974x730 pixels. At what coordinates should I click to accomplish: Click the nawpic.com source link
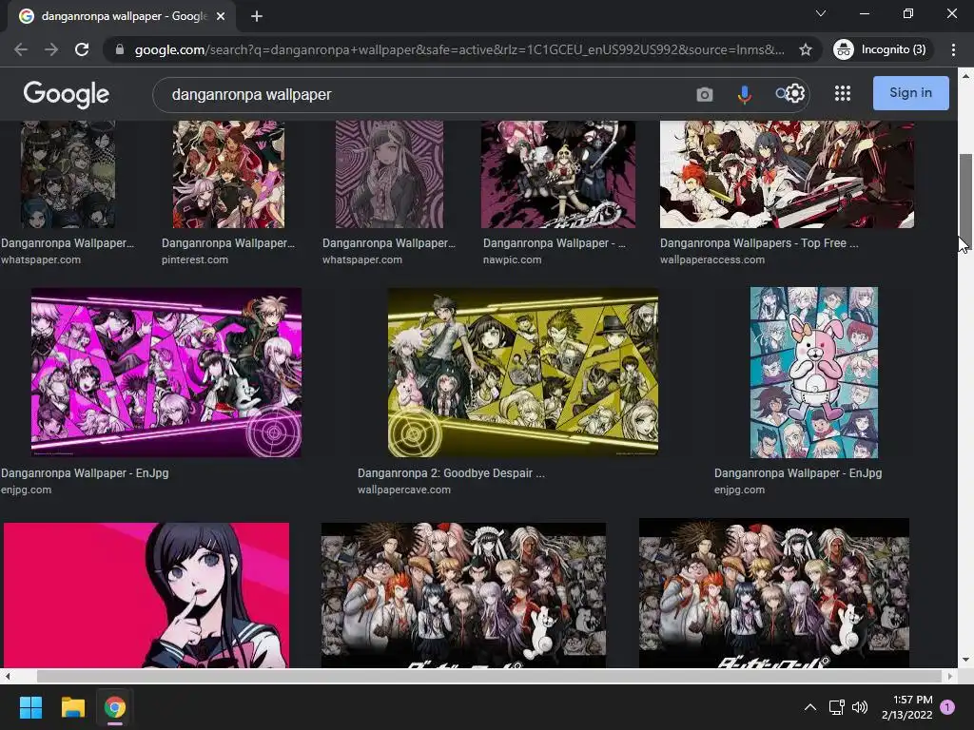(513, 259)
